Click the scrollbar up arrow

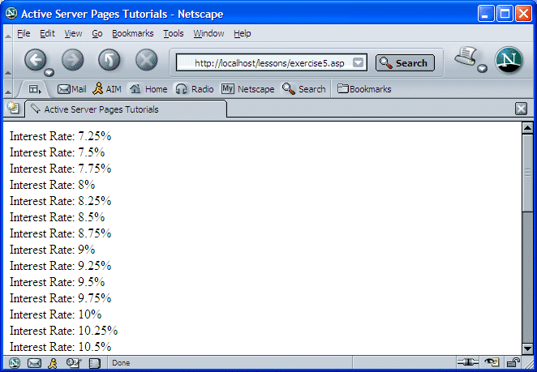click(x=527, y=128)
